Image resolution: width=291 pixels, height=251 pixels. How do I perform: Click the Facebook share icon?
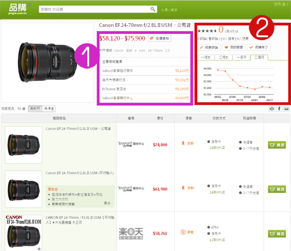279,109
